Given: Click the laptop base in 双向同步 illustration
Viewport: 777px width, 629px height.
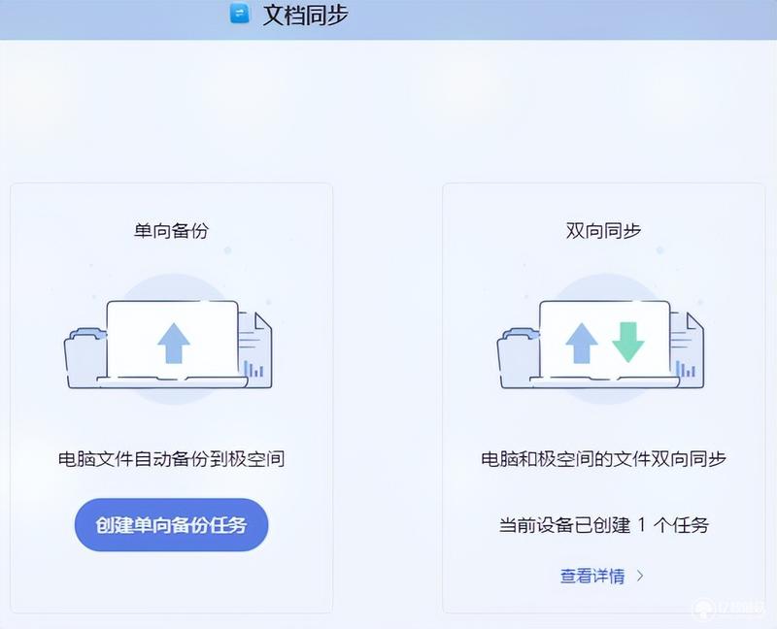Looking at the screenshot, I should (604, 381).
